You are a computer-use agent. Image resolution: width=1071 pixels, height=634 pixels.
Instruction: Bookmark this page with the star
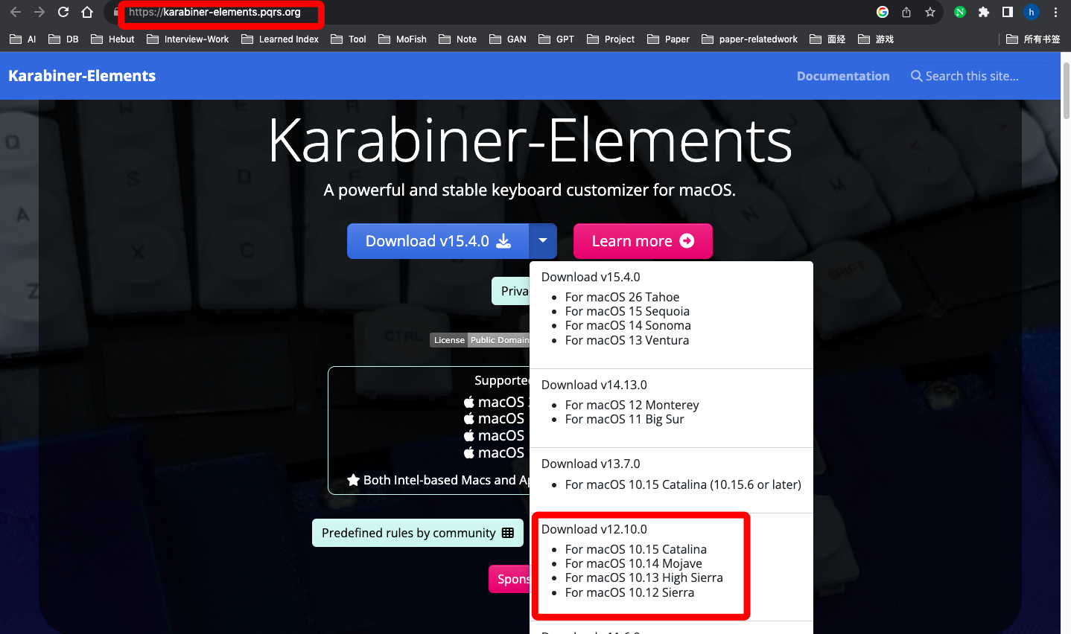pos(930,12)
